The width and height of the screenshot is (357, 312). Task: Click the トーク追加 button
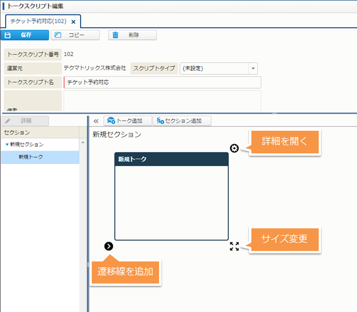tap(127, 121)
